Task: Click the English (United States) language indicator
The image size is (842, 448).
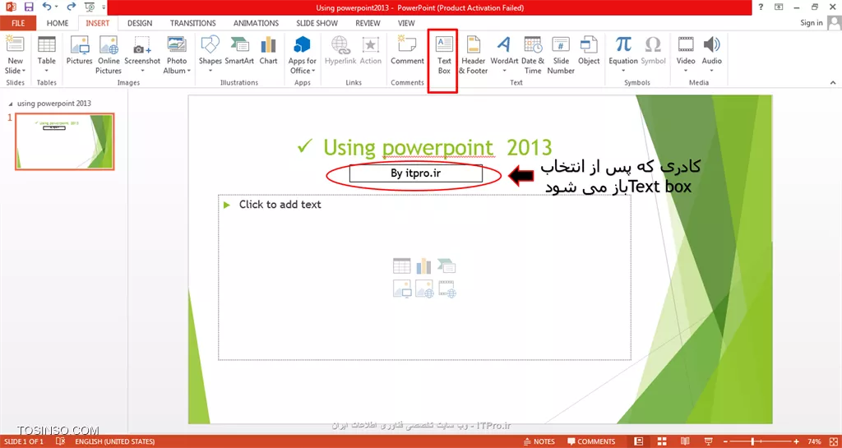Action: 115,441
